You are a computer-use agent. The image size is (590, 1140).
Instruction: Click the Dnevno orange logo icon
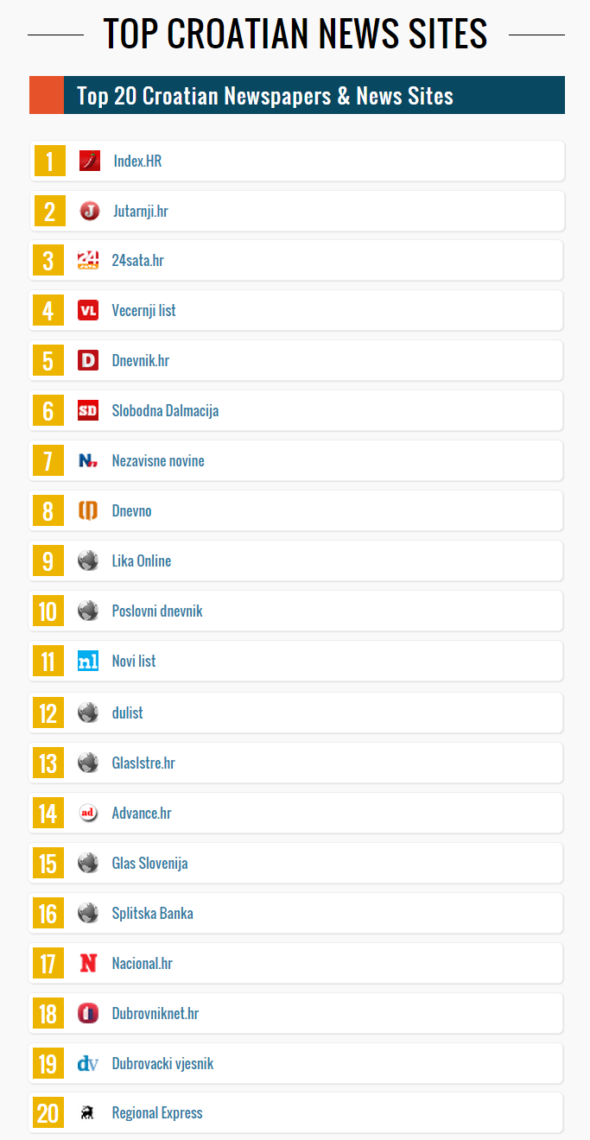88,510
